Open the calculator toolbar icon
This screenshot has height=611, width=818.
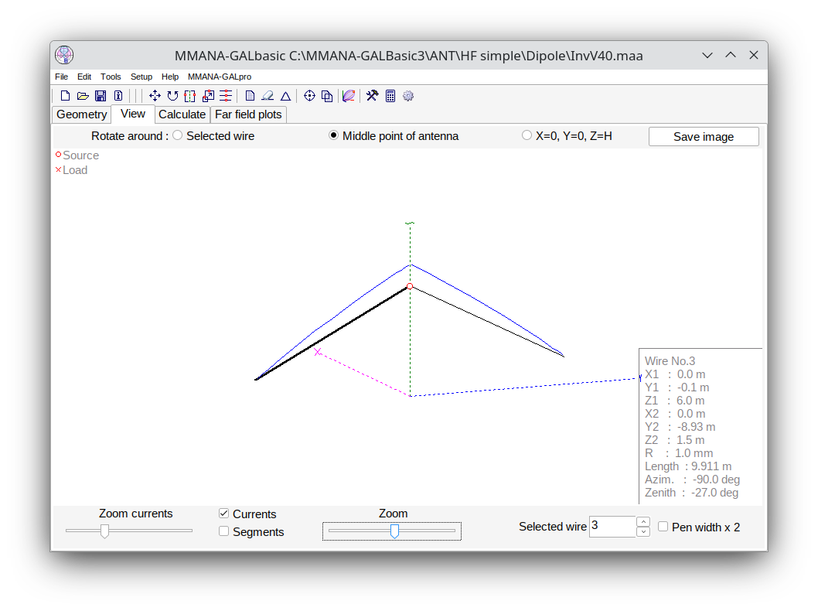390,96
